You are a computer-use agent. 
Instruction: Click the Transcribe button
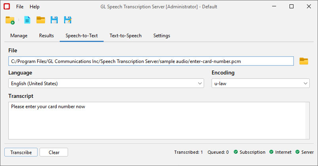21,152
